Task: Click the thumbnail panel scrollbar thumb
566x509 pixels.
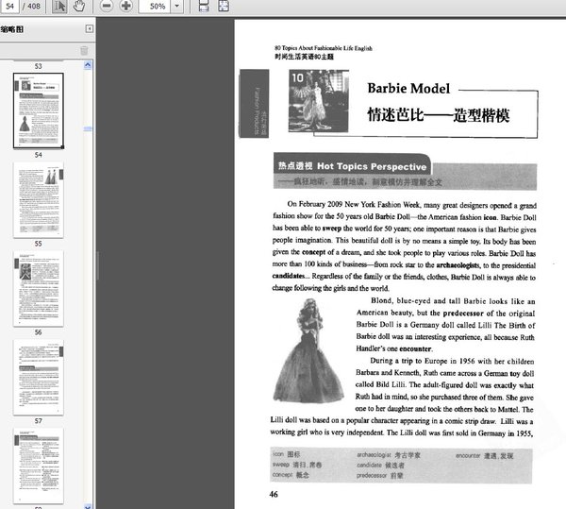Action: click(x=88, y=128)
